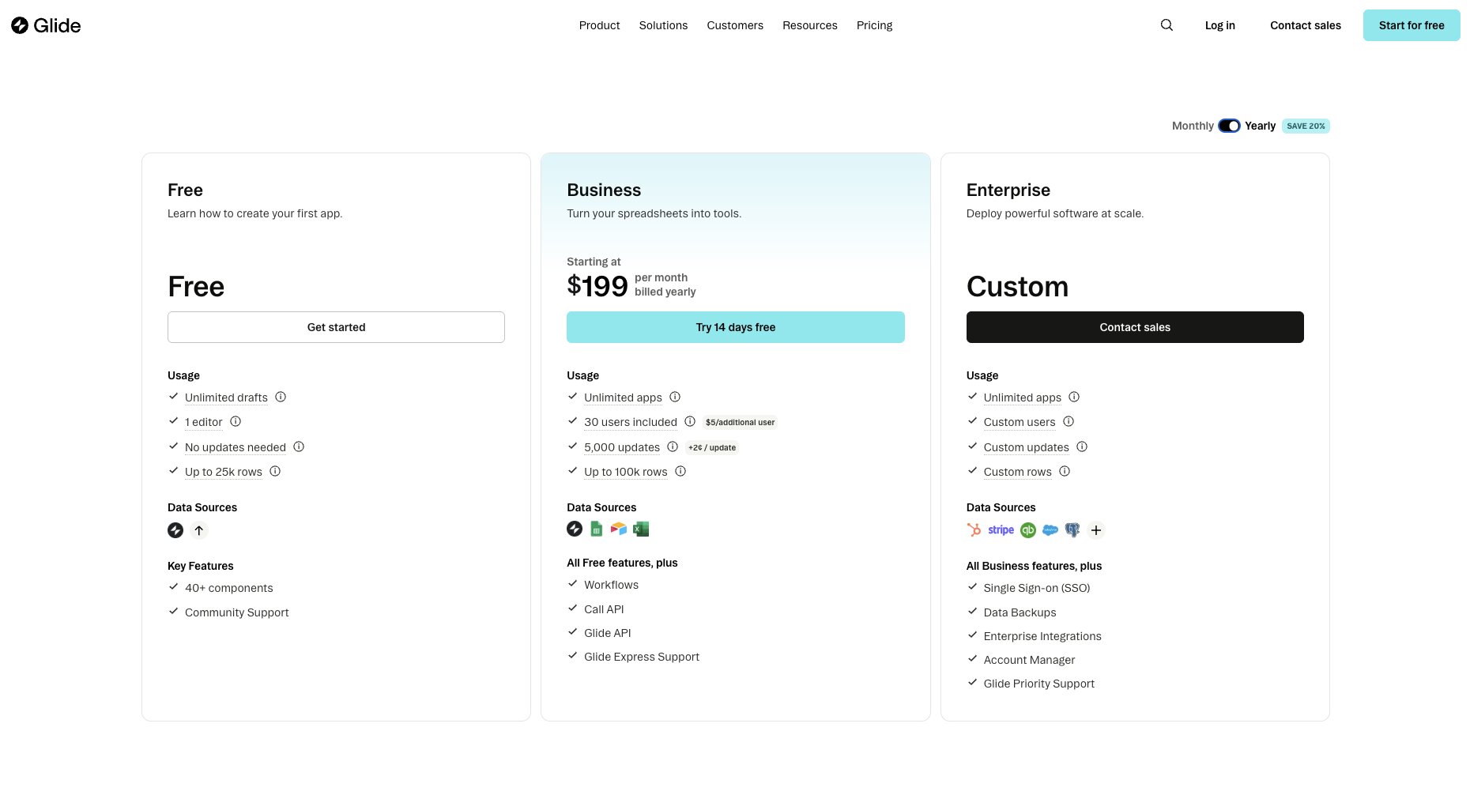Viewport: 1470px width, 795px height.
Task: Open the Customers menu item
Action: [735, 25]
